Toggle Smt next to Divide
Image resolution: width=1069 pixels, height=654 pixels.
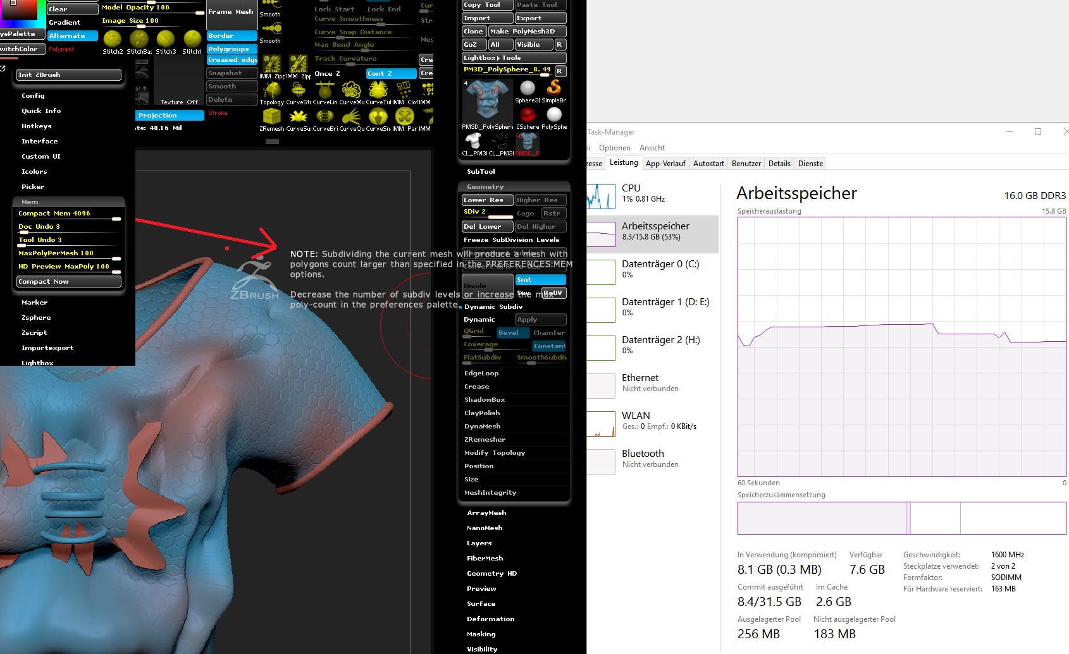pos(540,280)
